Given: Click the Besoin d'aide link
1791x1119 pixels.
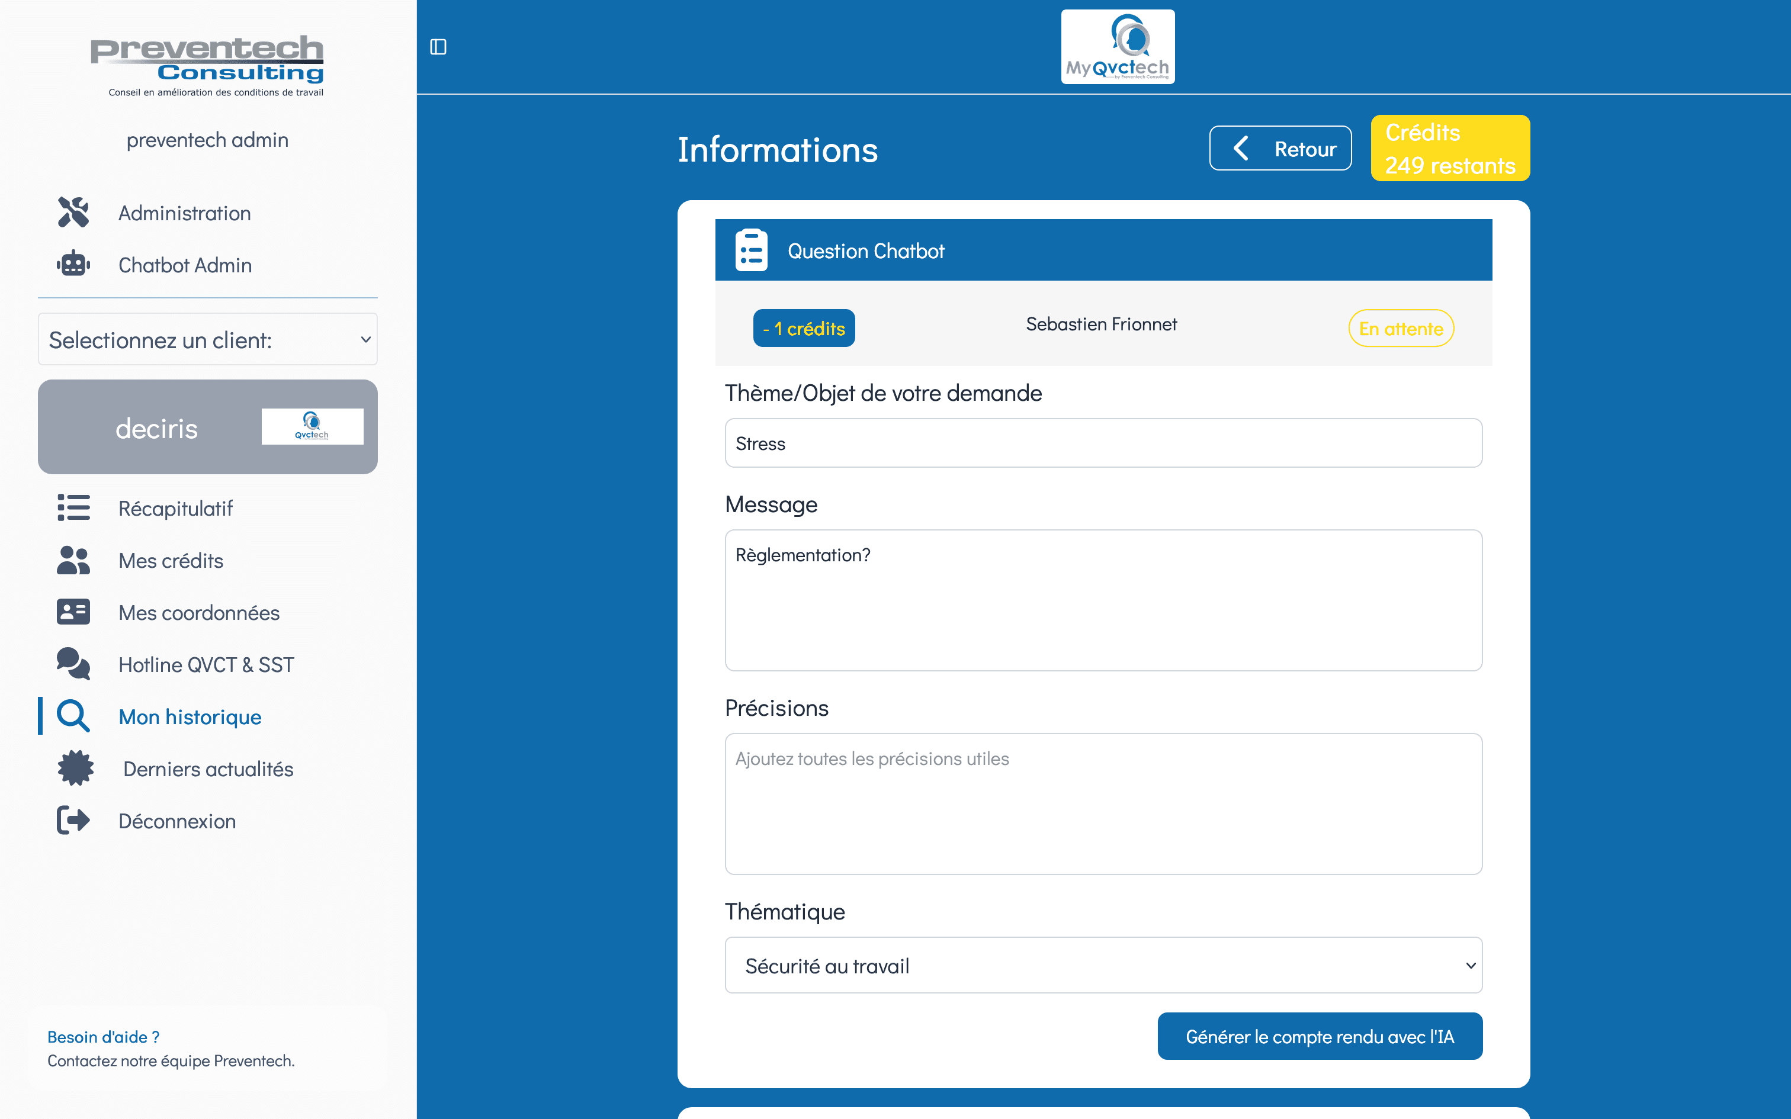Looking at the screenshot, I should 103,1037.
